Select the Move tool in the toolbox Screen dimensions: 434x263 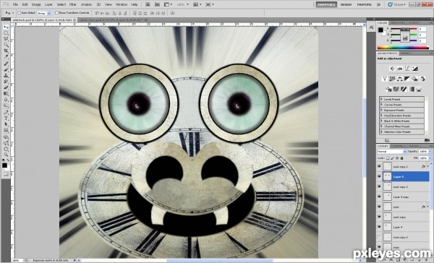[x=6, y=27]
